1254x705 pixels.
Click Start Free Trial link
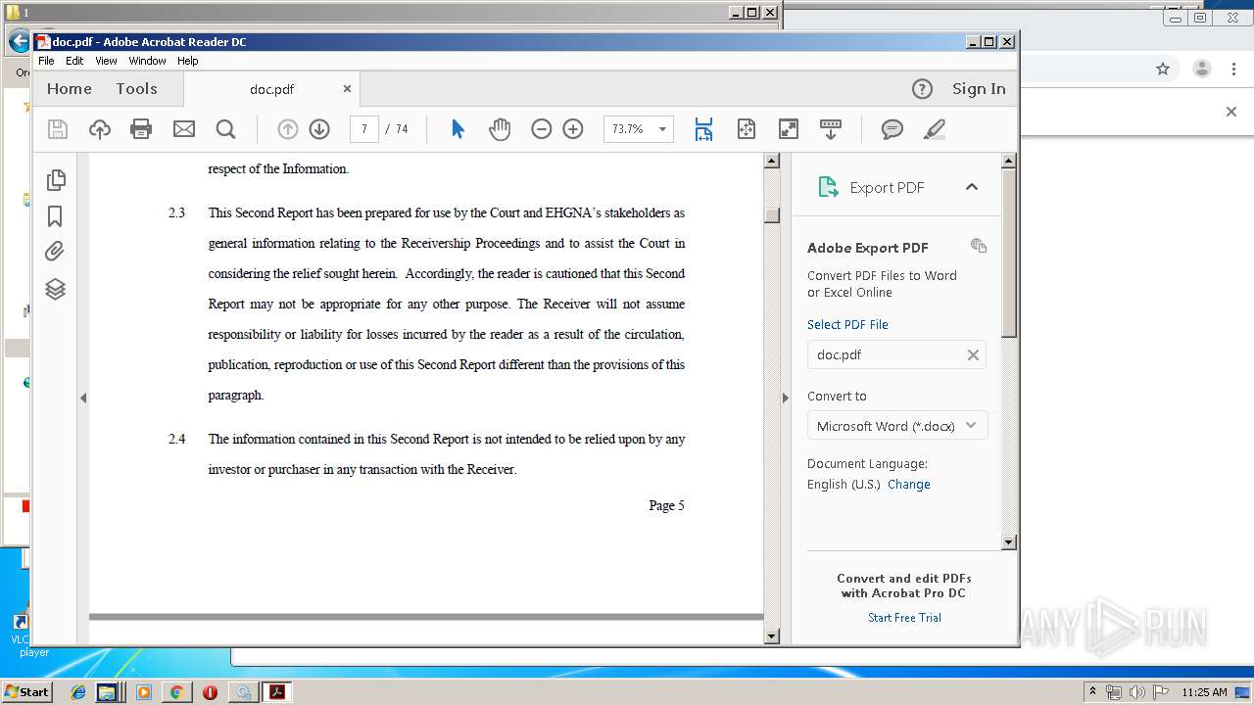904,617
